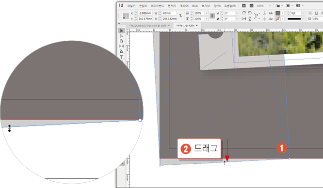
Task: Click the Select Container icon
Action: [x=265, y=13]
